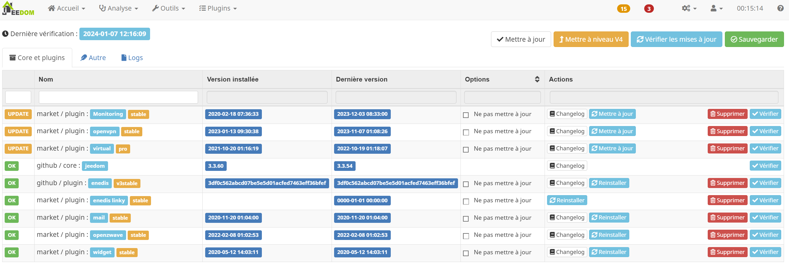Check Ne pas mettre à jour for Monitoring
The width and height of the screenshot is (789, 277).
466,115
